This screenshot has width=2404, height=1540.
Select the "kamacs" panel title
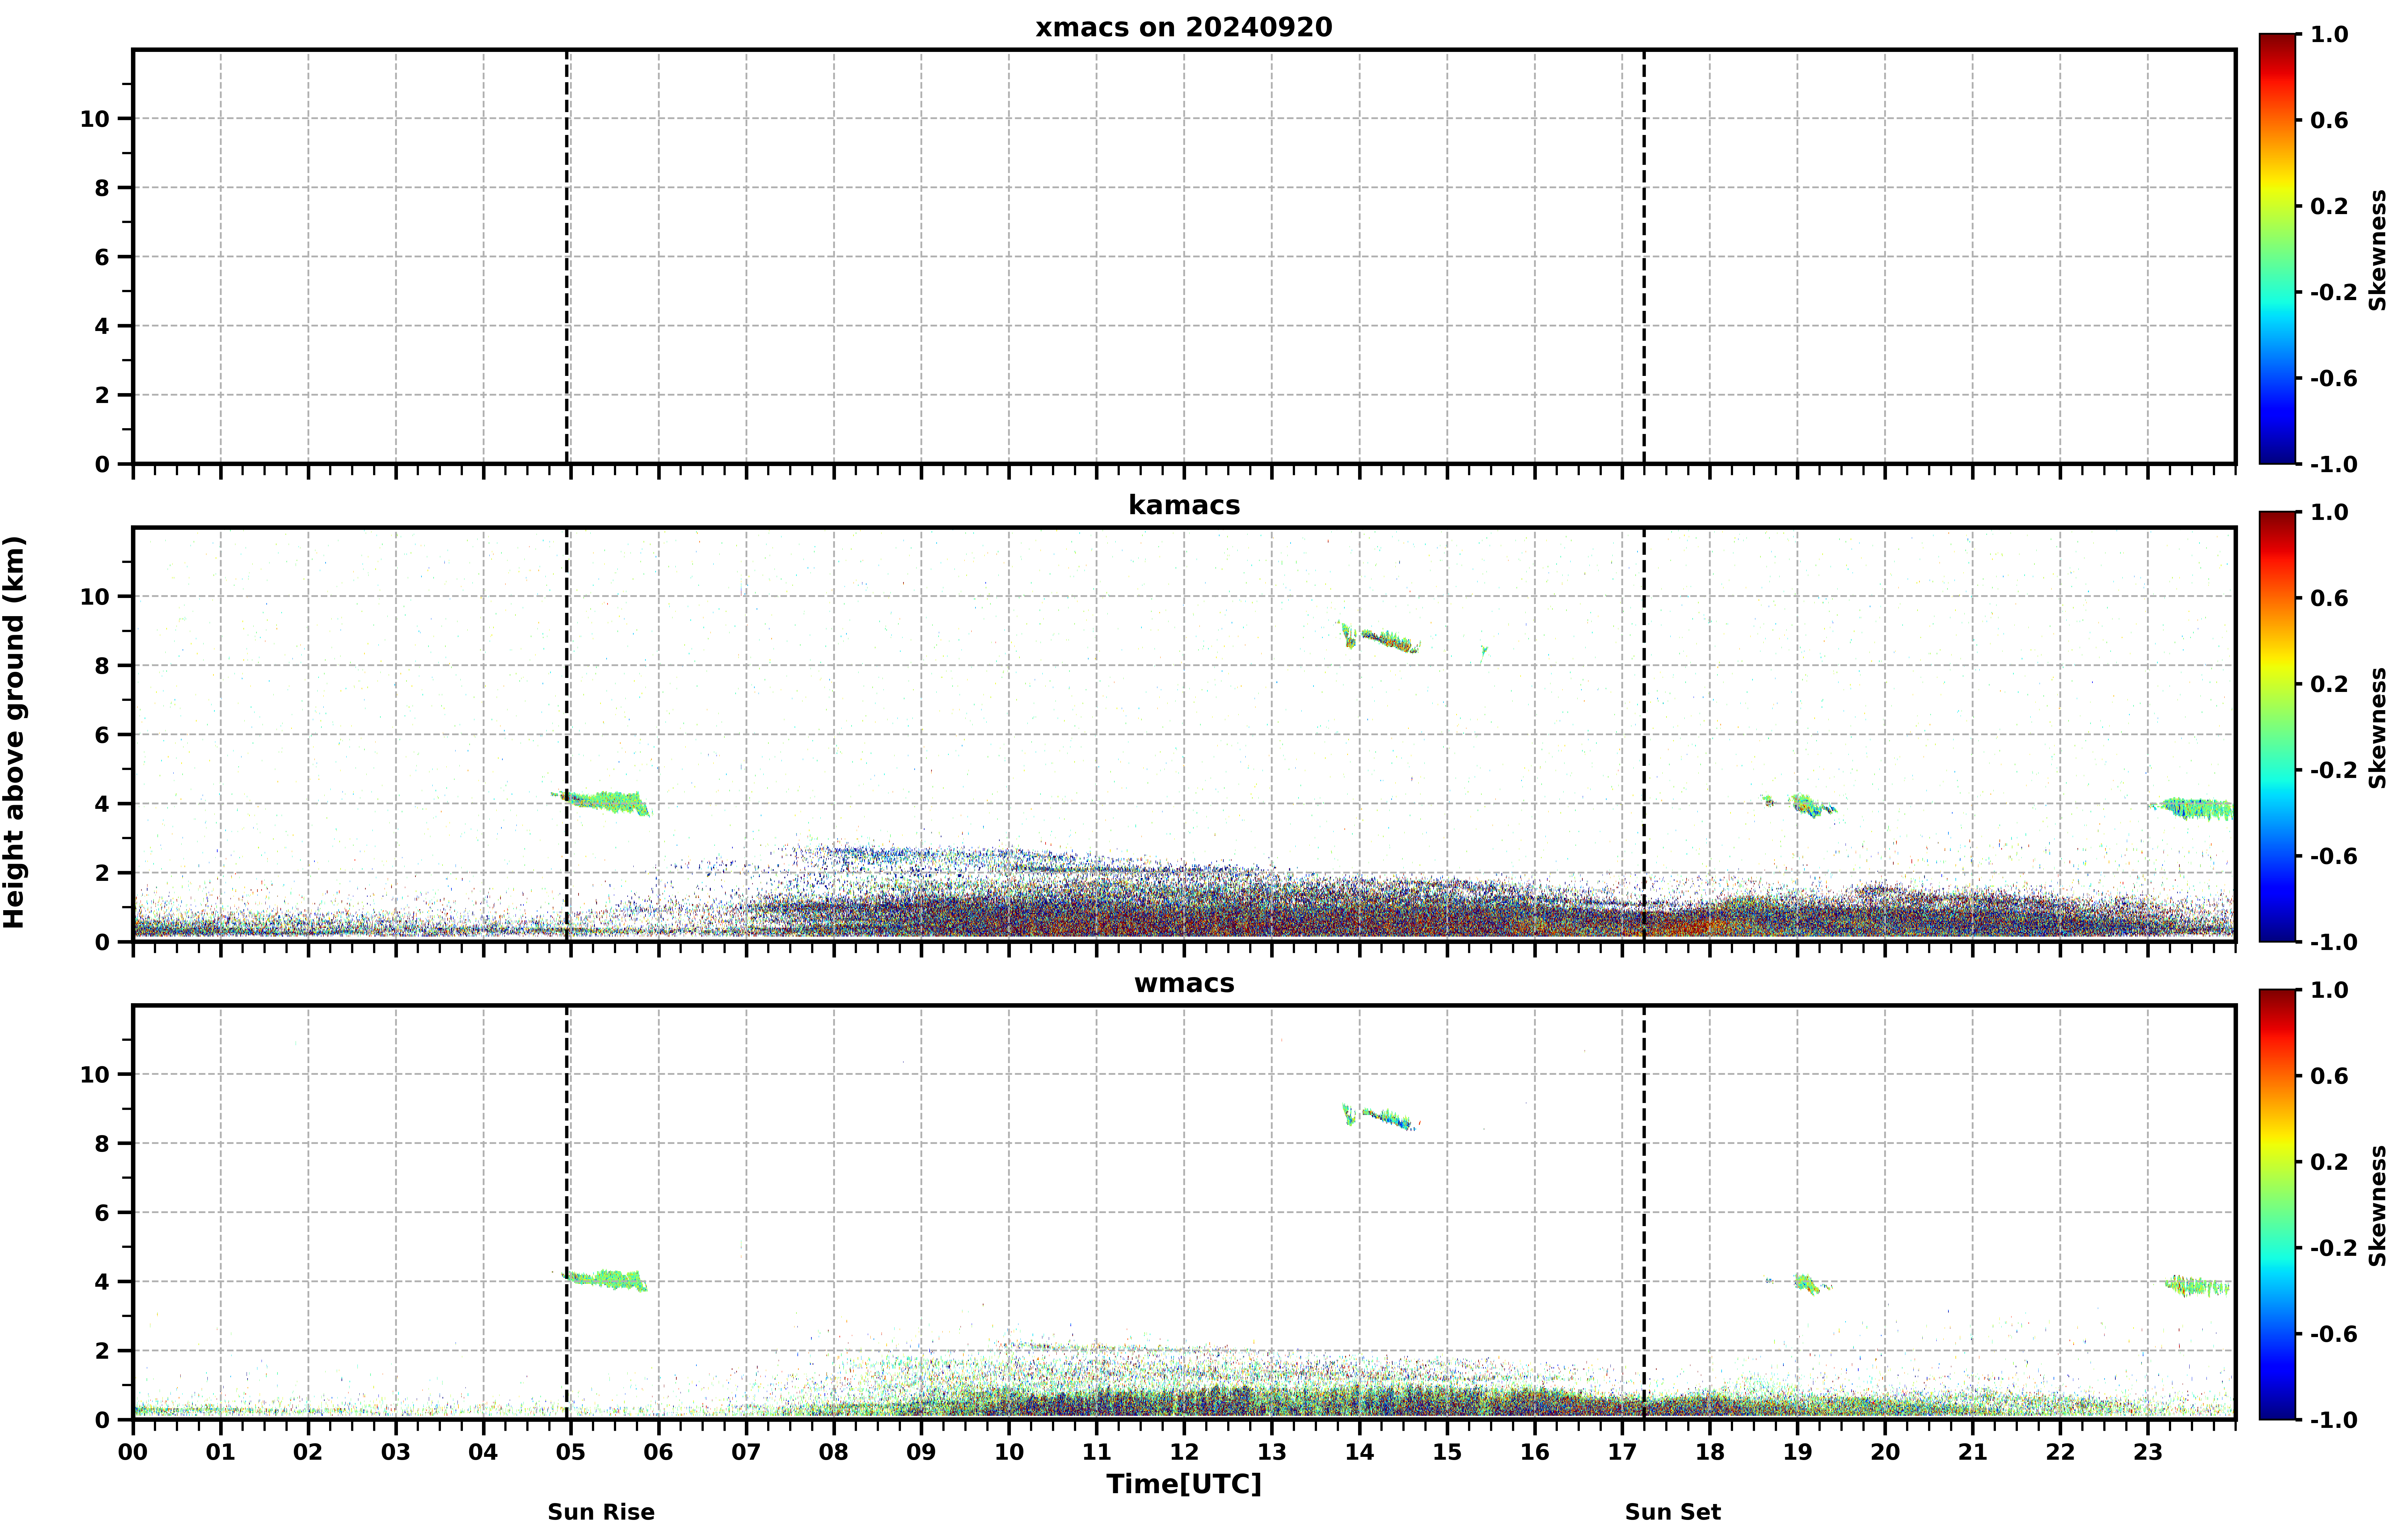tap(1184, 505)
